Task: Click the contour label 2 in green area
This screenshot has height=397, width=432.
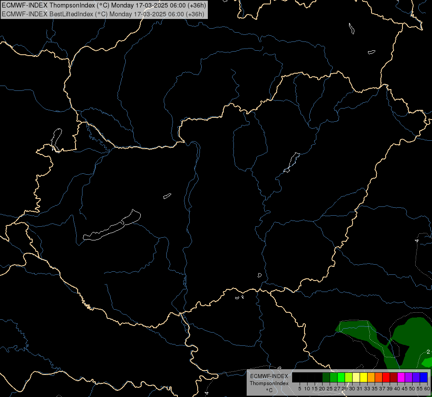Action: [428, 352]
